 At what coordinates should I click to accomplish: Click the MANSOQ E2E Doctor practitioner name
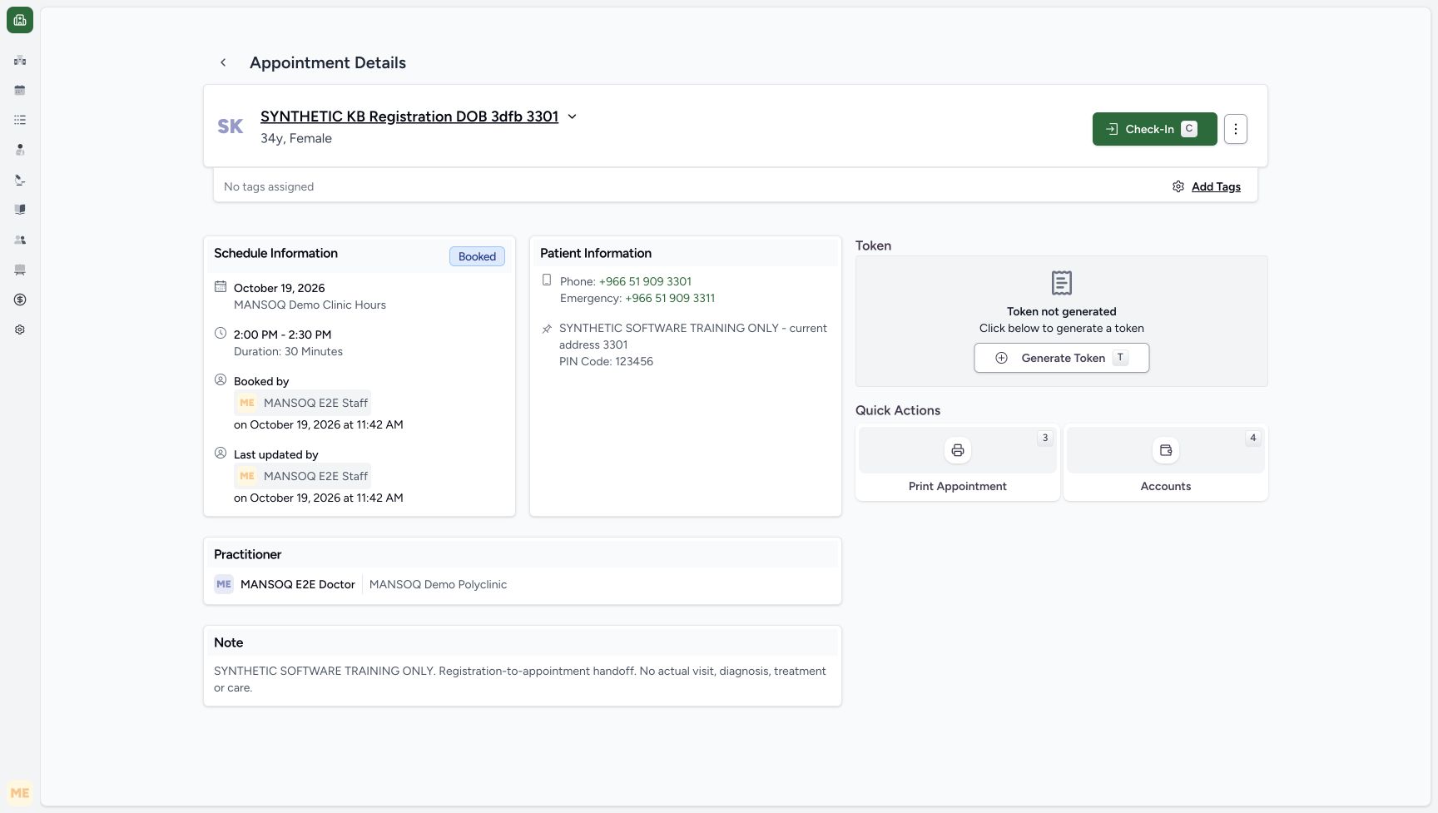298,584
